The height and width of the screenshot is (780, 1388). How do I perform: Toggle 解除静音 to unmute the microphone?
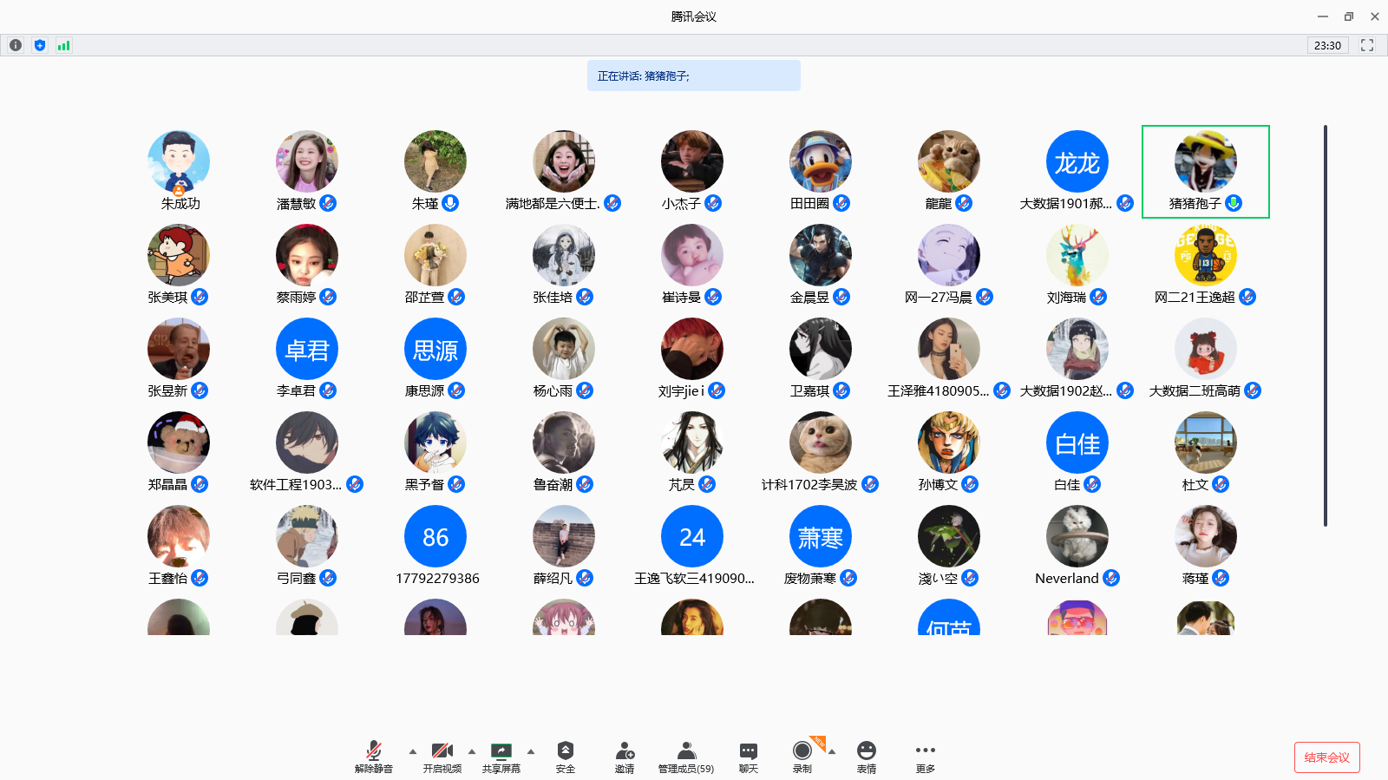point(374,757)
